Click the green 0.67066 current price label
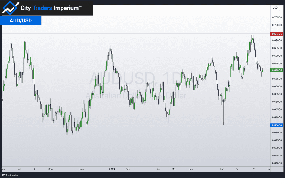285x178 pixels. pyautogui.click(x=277, y=70)
